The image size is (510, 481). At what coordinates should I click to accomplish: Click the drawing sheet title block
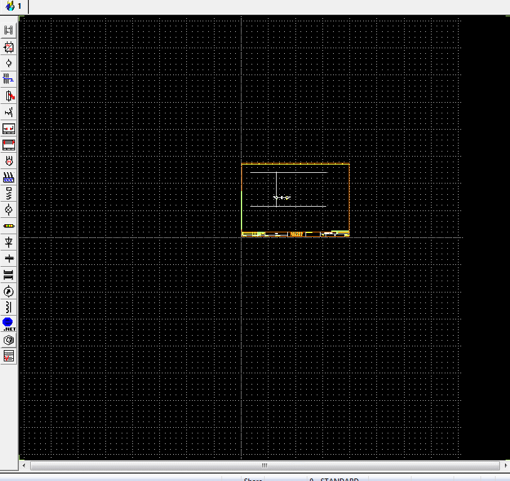295,234
